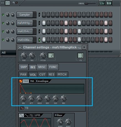Click the undo arrow icon in toolbar

14,3
